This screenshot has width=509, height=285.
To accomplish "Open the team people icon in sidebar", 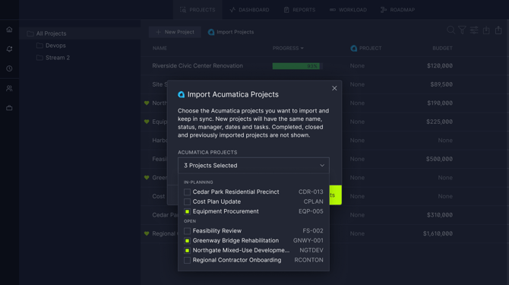I will [x=9, y=88].
